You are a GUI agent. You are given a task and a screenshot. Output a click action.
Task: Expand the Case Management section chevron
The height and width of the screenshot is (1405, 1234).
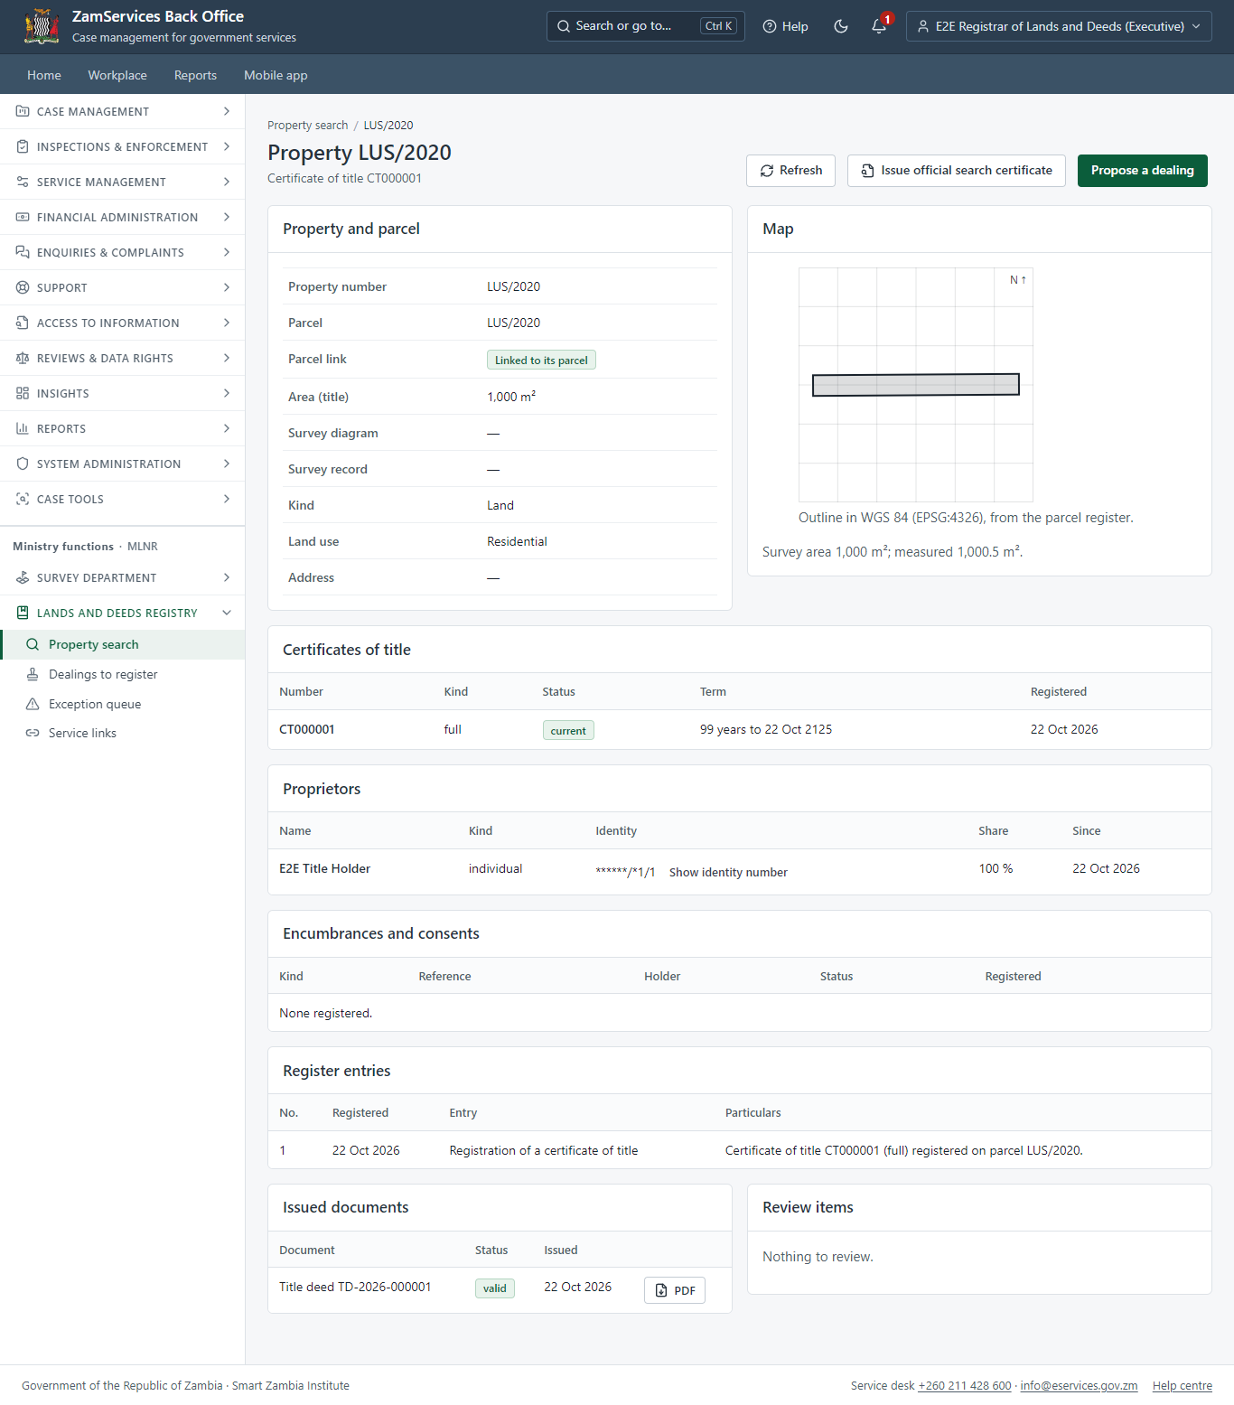pos(227,111)
